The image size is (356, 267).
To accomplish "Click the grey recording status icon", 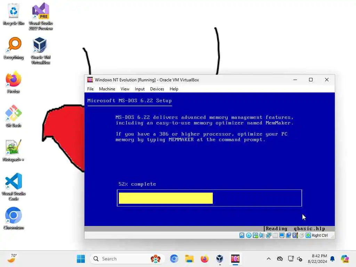I will tap(301, 235).
